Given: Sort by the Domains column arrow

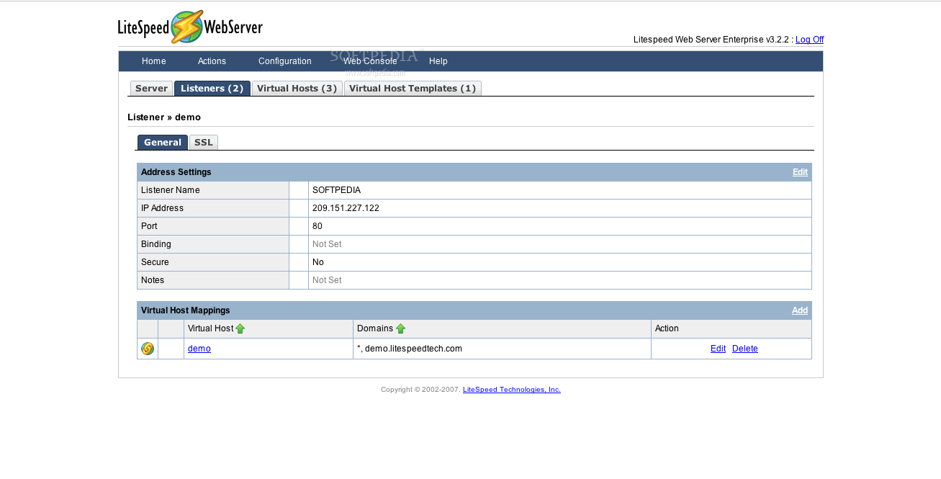Looking at the screenshot, I should click(401, 328).
